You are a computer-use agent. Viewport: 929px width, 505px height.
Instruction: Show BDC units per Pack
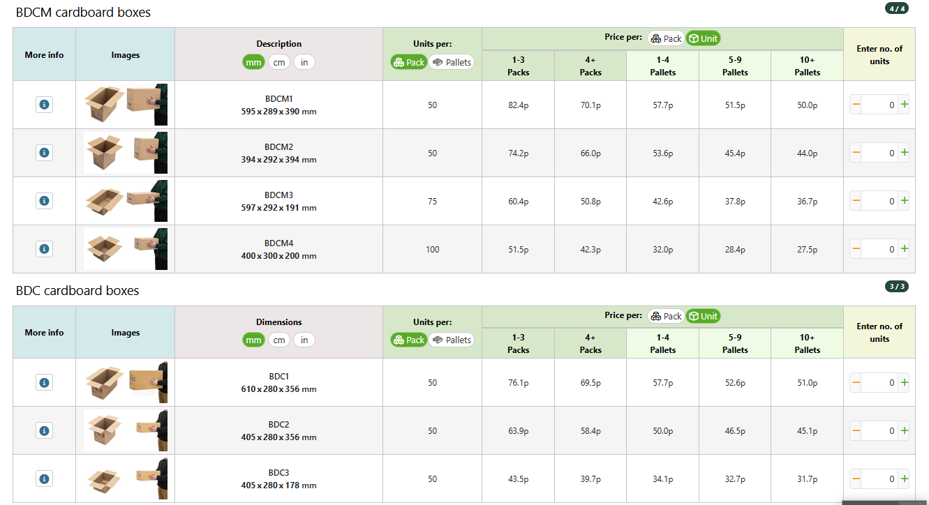(409, 340)
